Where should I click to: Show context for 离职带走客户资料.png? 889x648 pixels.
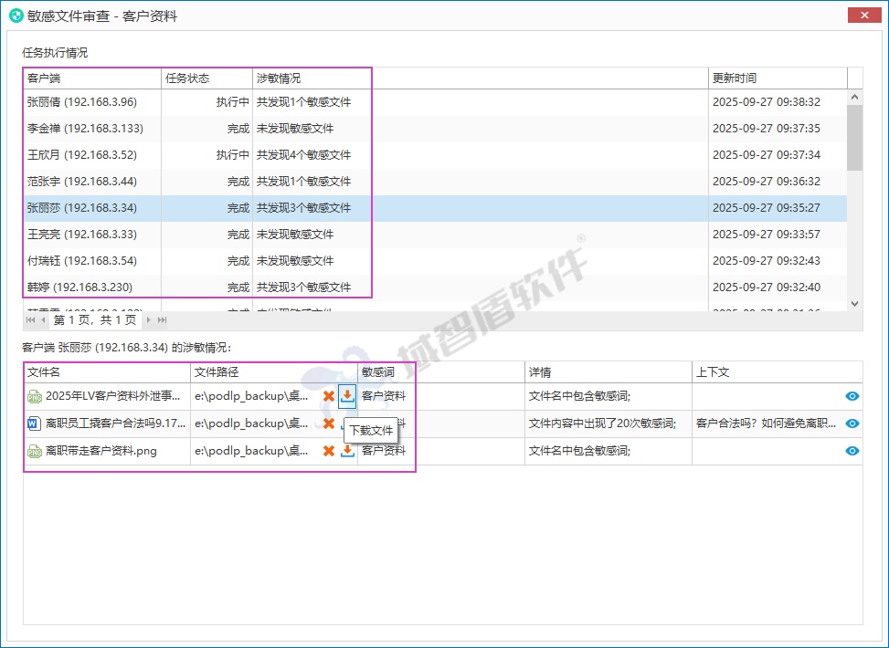[852, 450]
